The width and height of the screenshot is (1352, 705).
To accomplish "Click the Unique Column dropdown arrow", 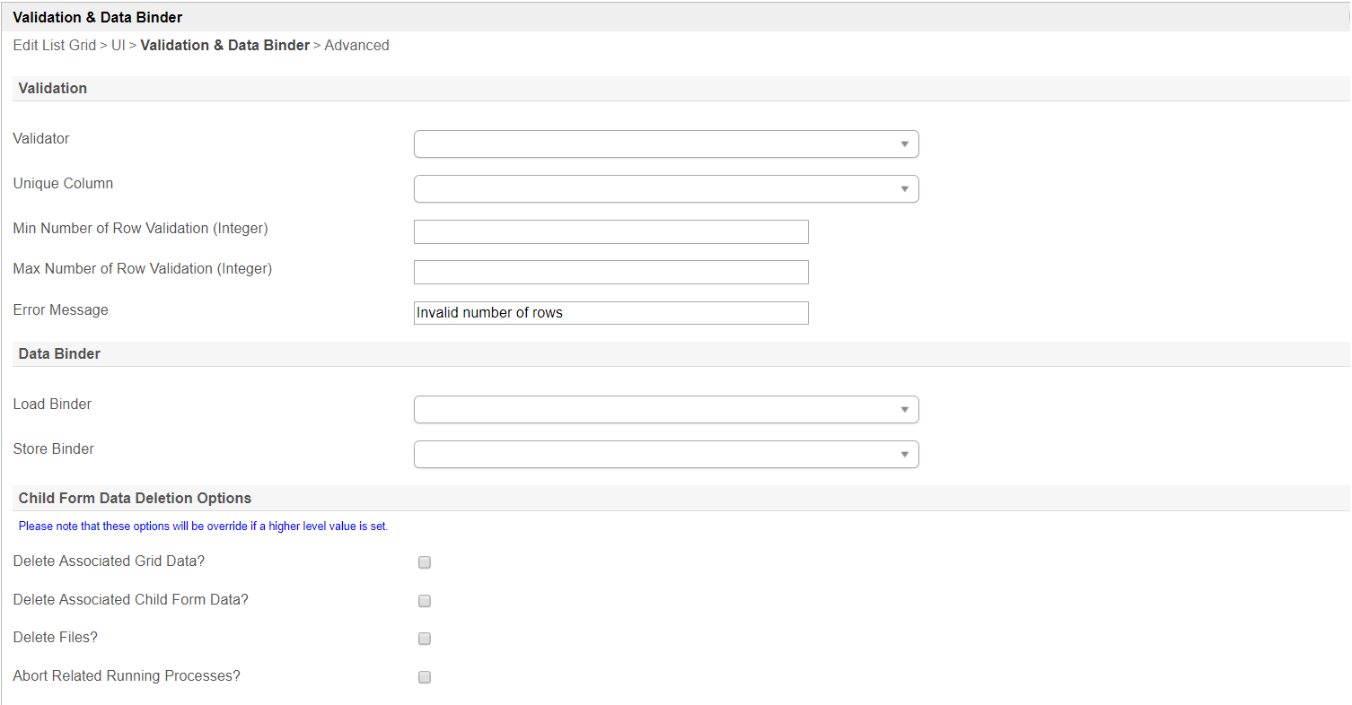I will tap(905, 189).
